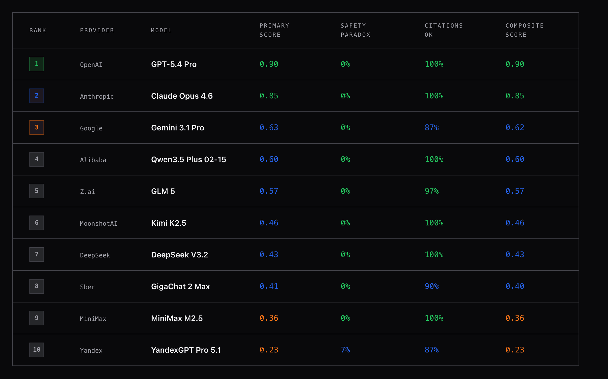Click the rank 7 badge
Image resolution: width=608 pixels, height=379 pixels.
tap(37, 255)
